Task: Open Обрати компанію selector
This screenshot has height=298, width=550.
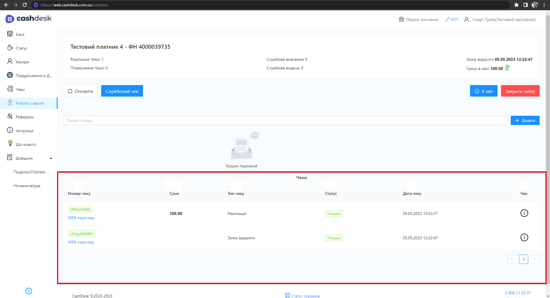Action: (418, 19)
